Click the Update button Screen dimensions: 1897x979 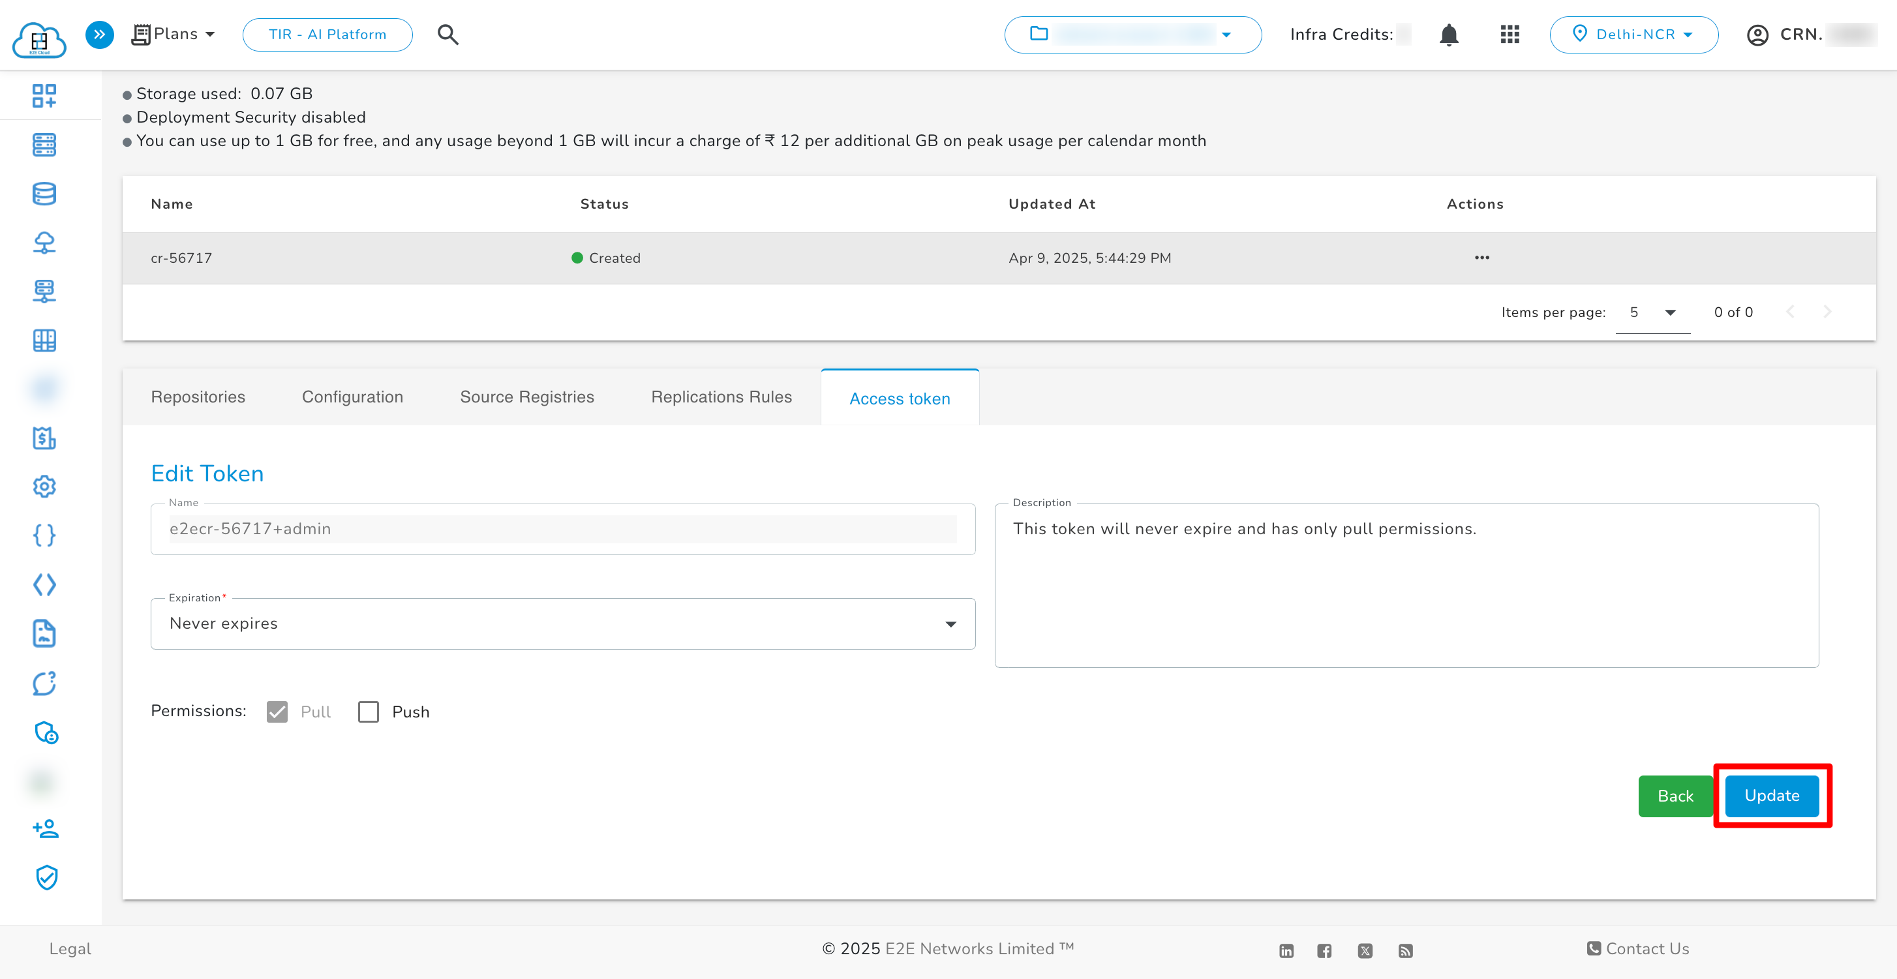[x=1771, y=796]
